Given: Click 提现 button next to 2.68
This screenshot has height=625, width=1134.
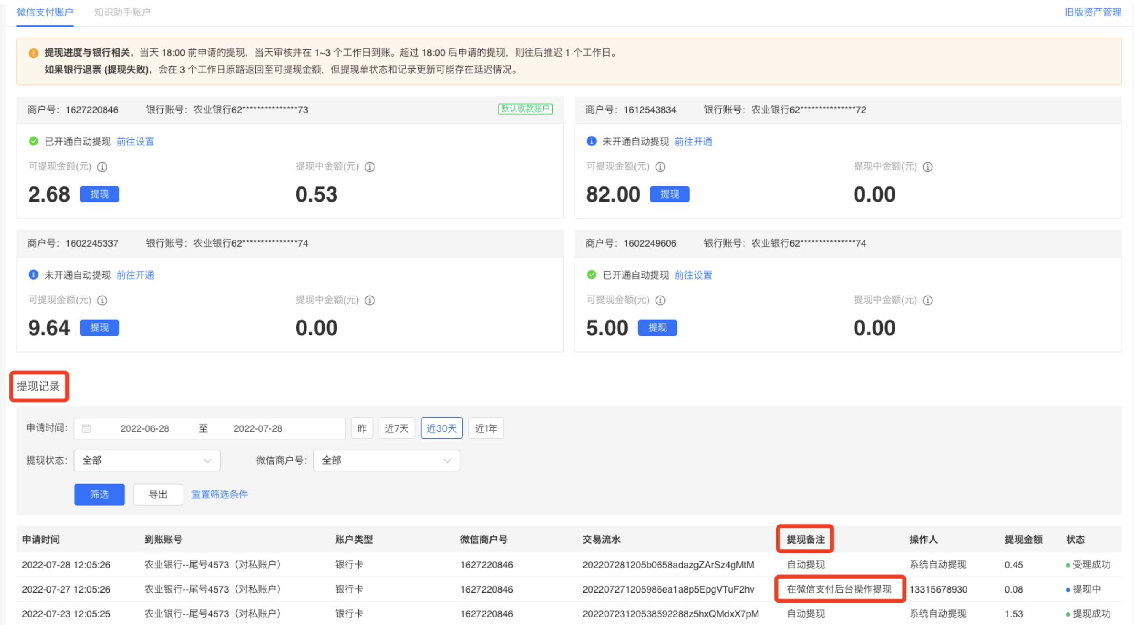Looking at the screenshot, I should coord(99,194).
